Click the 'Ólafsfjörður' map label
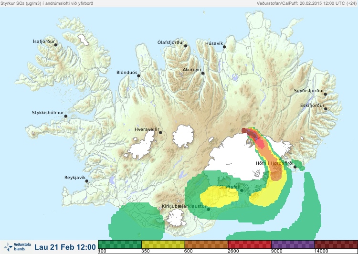 pos(171,42)
